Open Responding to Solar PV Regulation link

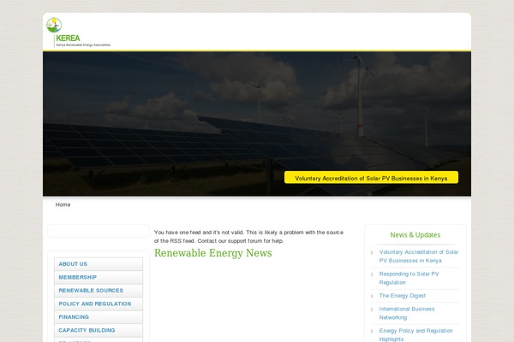coord(409,278)
